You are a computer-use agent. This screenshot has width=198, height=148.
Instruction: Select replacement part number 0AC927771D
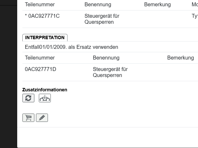(40, 69)
